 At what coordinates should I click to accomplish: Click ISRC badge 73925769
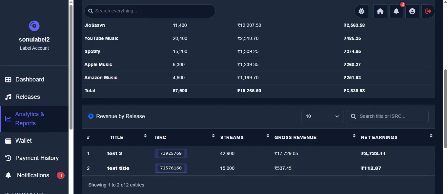[x=171, y=153]
